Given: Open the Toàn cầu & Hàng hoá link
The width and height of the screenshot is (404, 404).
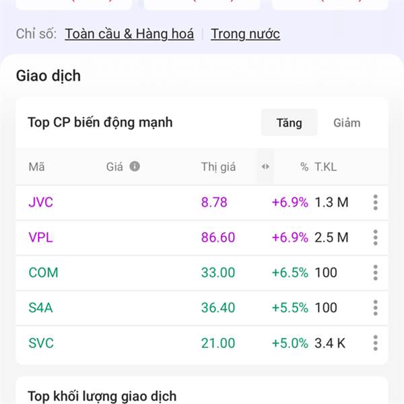Looking at the screenshot, I should coord(129,34).
